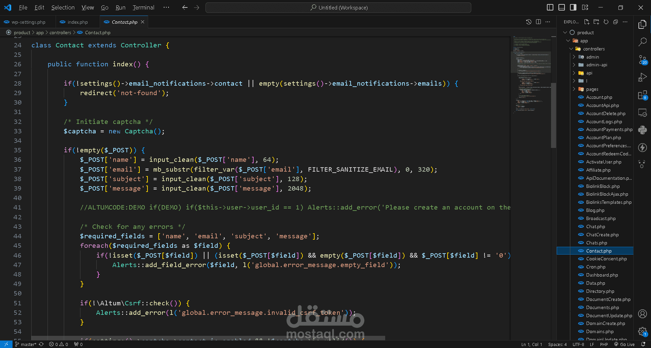Open the Explorer view in the activity bar
The height and width of the screenshot is (348, 651).
click(x=642, y=24)
